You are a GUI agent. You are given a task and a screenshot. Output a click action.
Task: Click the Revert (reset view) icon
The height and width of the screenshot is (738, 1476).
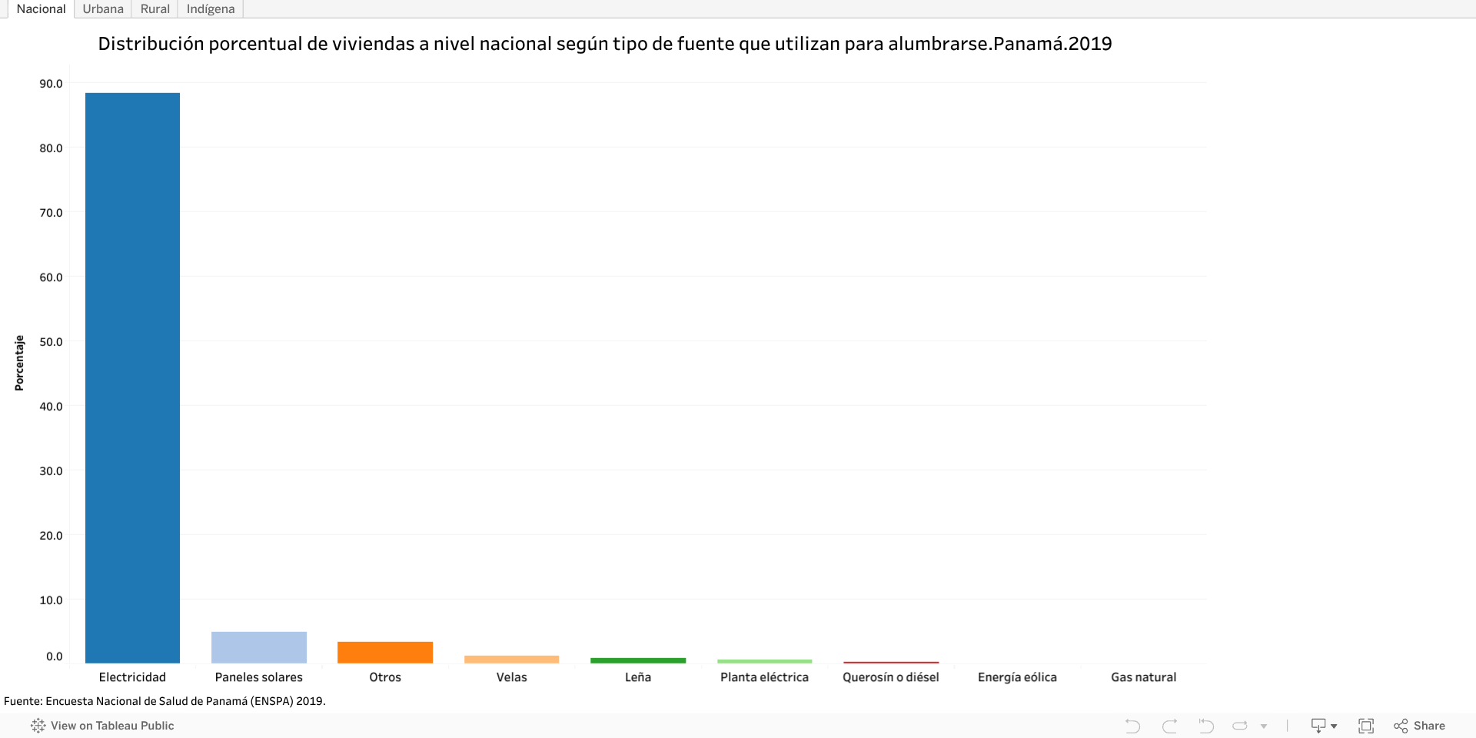click(1205, 726)
